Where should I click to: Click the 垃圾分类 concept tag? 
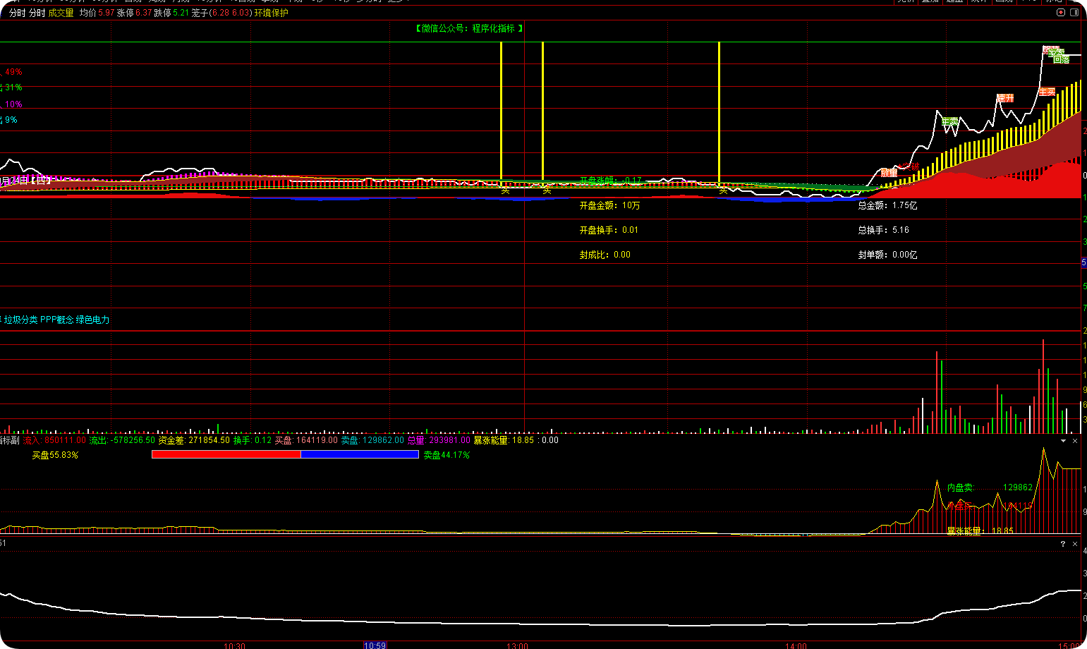21,320
